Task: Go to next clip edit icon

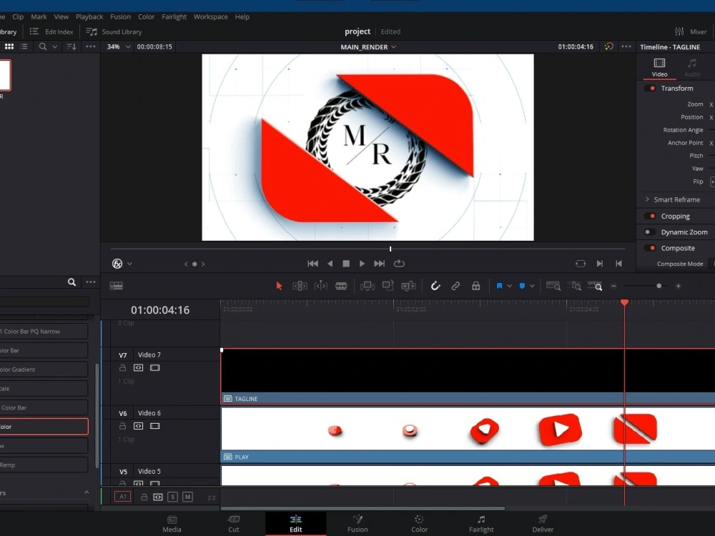Action: (x=600, y=264)
